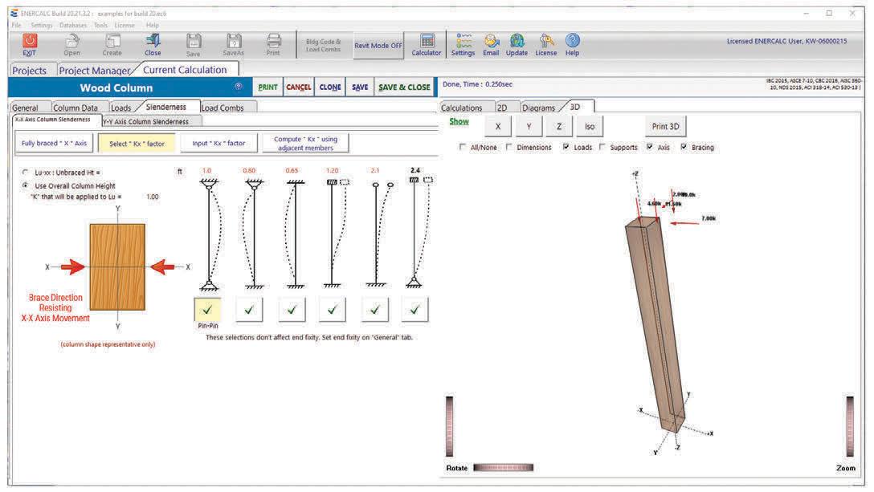The image size is (874, 492).
Task: Switch to the Diagrams tab
Action: click(x=538, y=108)
